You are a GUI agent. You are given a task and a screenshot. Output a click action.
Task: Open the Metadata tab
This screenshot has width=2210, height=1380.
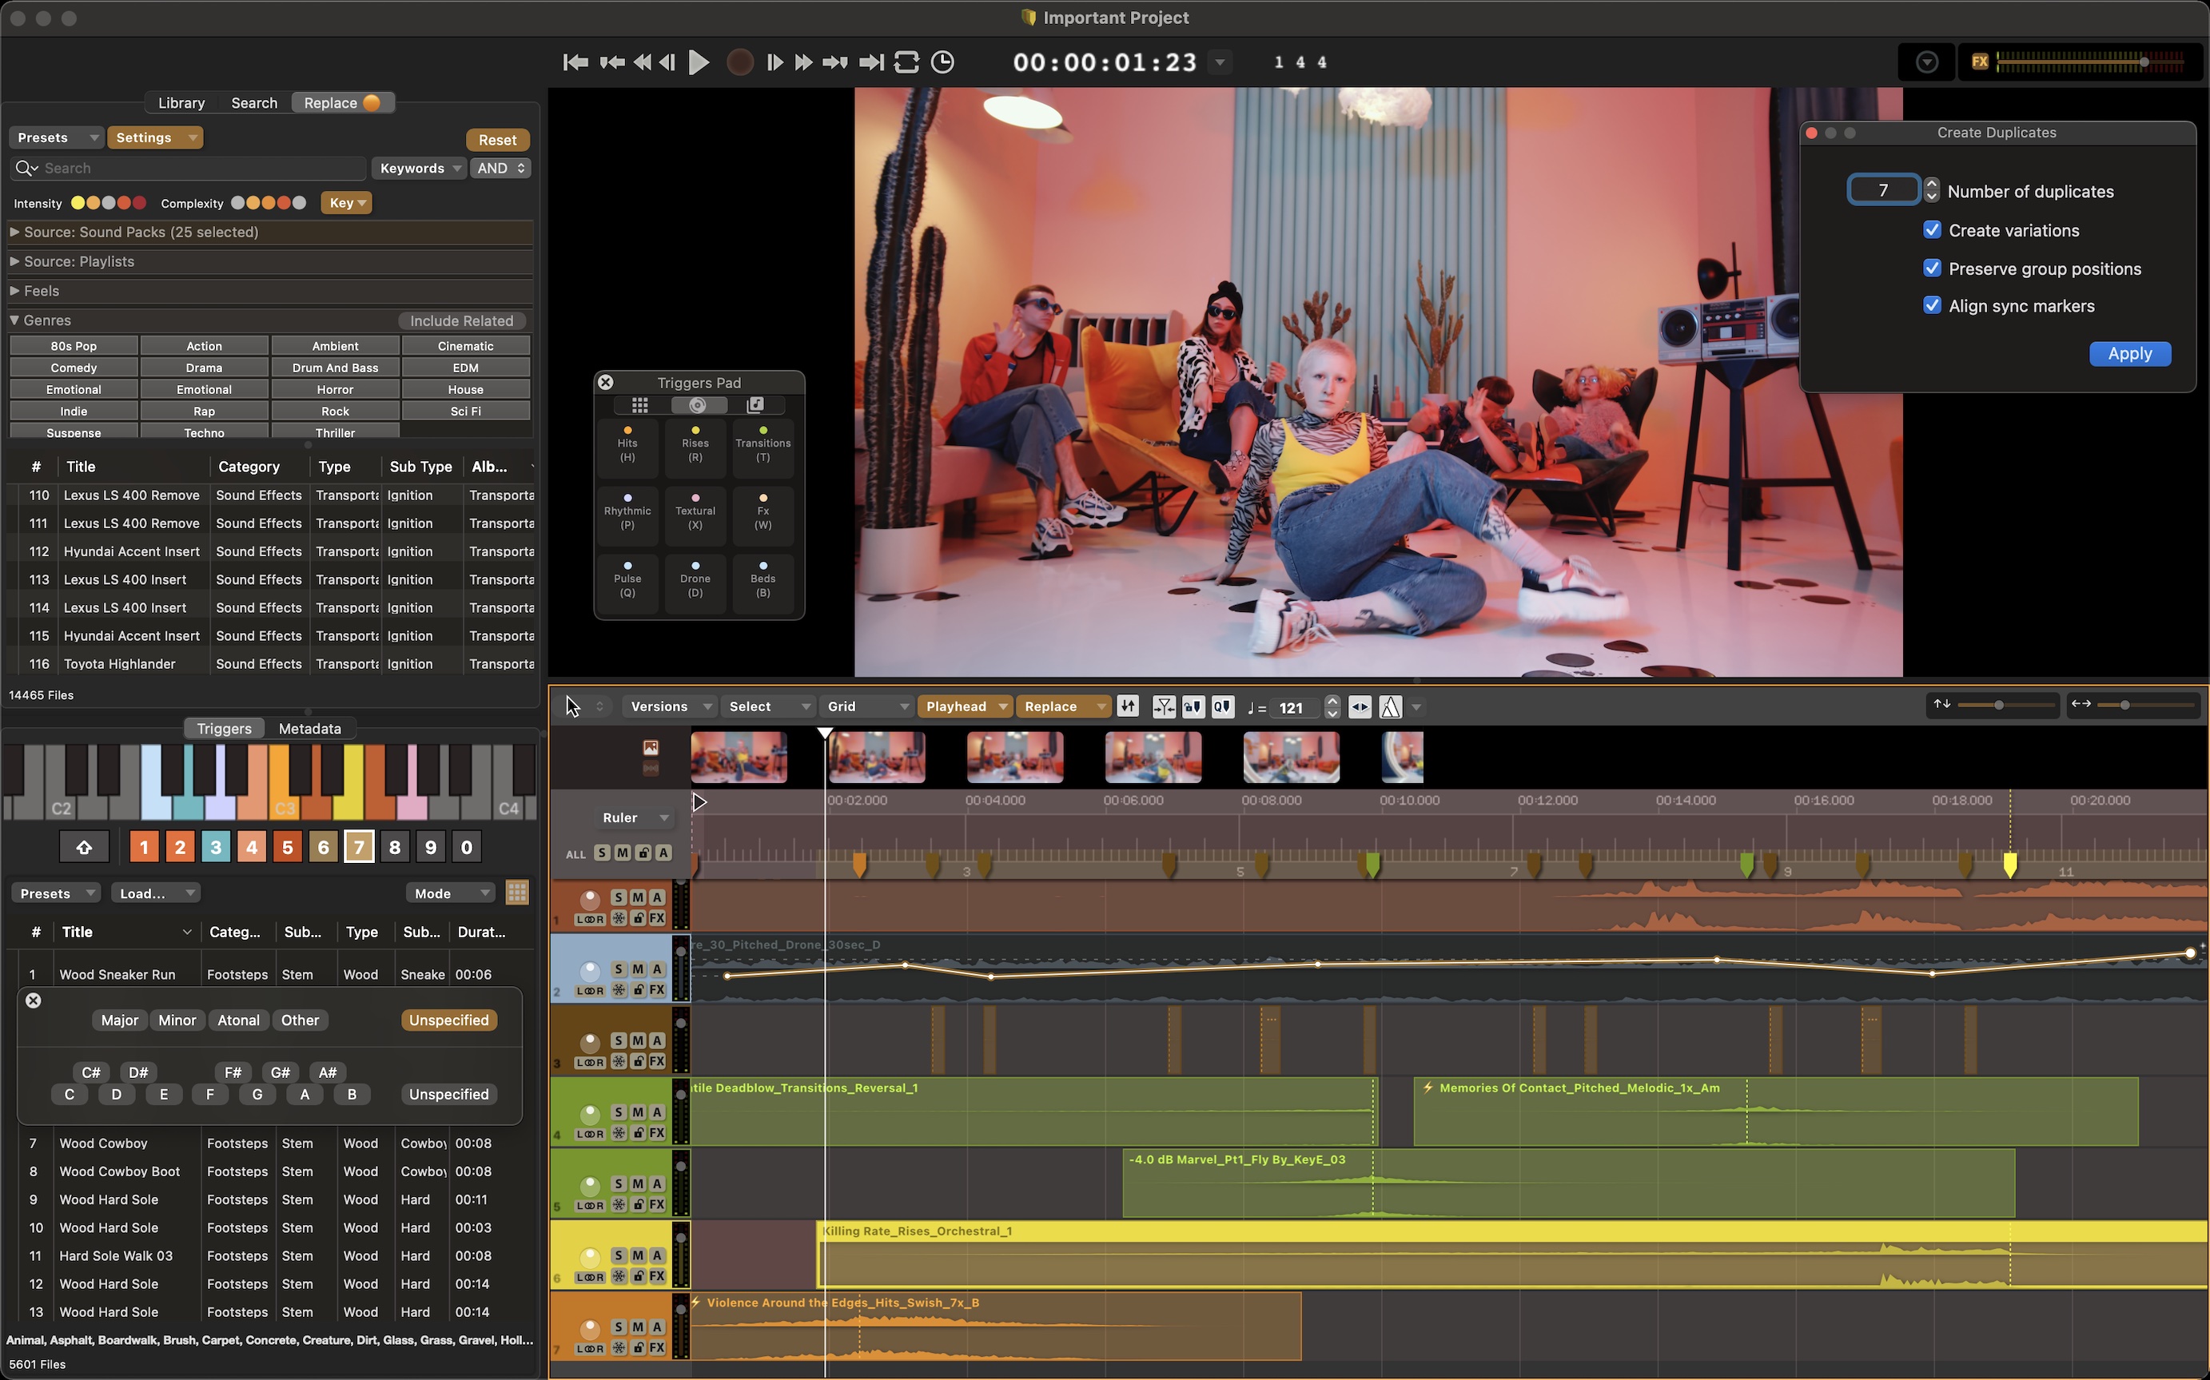click(x=309, y=728)
